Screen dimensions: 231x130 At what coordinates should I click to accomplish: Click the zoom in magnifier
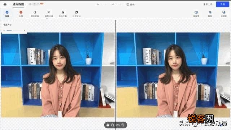point(123,125)
